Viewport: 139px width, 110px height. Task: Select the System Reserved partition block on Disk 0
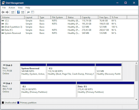coord(33,71)
